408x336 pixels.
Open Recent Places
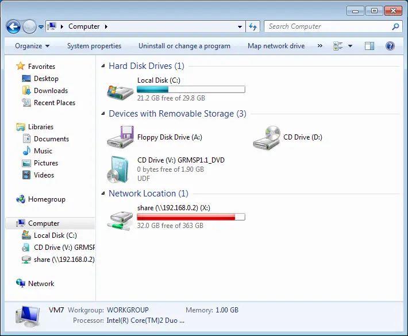pyautogui.click(x=55, y=103)
